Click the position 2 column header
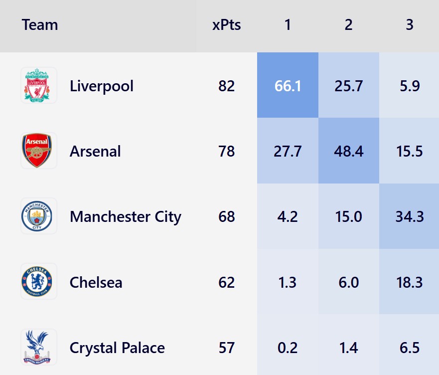Viewport: 439px width, 375px height. coord(348,25)
